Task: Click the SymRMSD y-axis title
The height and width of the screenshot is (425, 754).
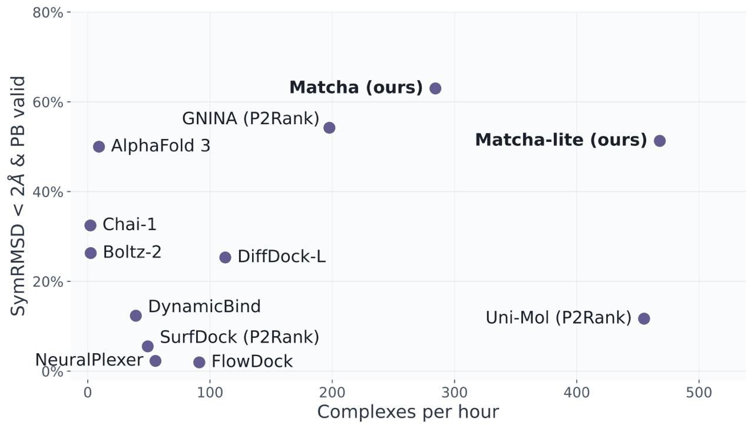Action: click(x=19, y=195)
